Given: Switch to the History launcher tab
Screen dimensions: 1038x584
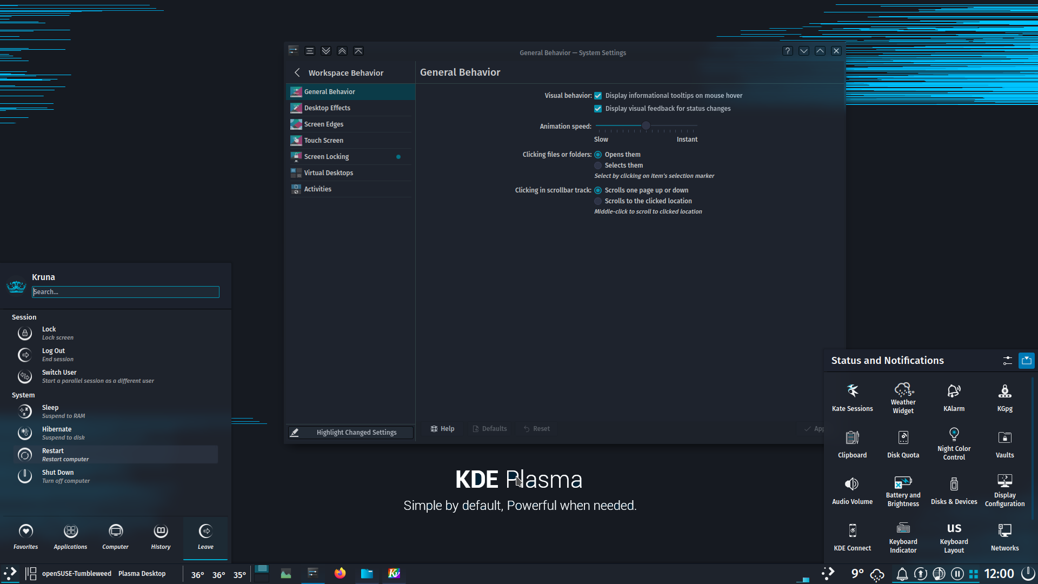Looking at the screenshot, I should [161, 537].
